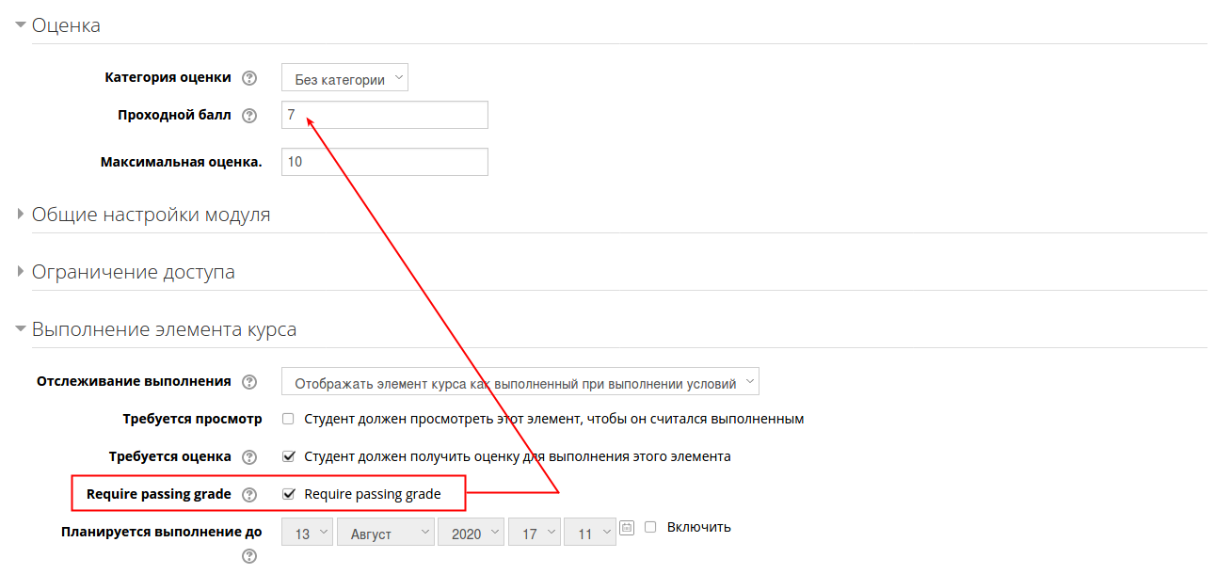The width and height of the screenshot is (1231, 574).
Task: Toggle the Require passing grade checkbox
Action: point(289,495)
